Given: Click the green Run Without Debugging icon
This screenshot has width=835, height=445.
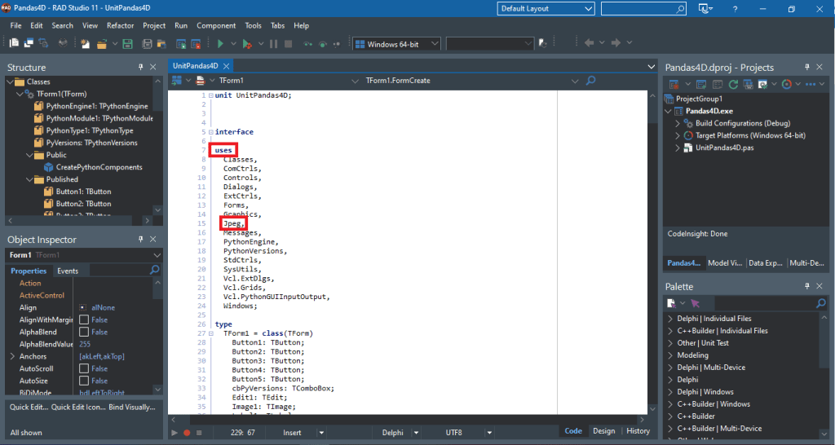Looking at the screenshot, I should point(220,44).
